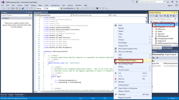179x100 pixels.
Task: Open the 90 % zoom dropdown
Action: [x=40, y=92]
